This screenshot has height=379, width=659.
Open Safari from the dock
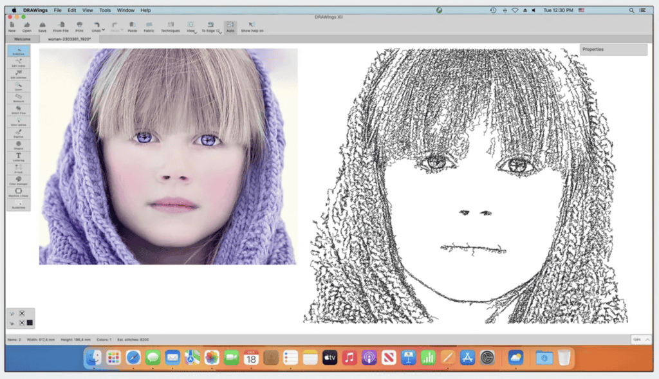pyautogui.click(x=133, y=358)
